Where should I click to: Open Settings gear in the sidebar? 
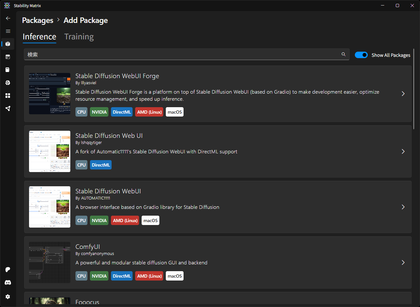coord(8,297)
